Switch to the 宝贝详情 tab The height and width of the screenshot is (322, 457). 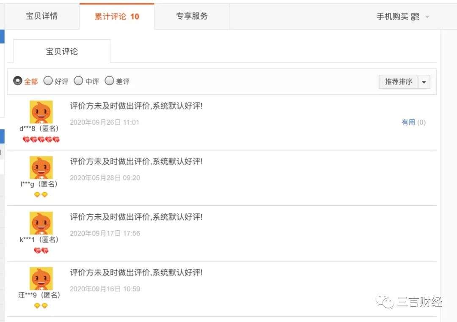pos(41,16)
